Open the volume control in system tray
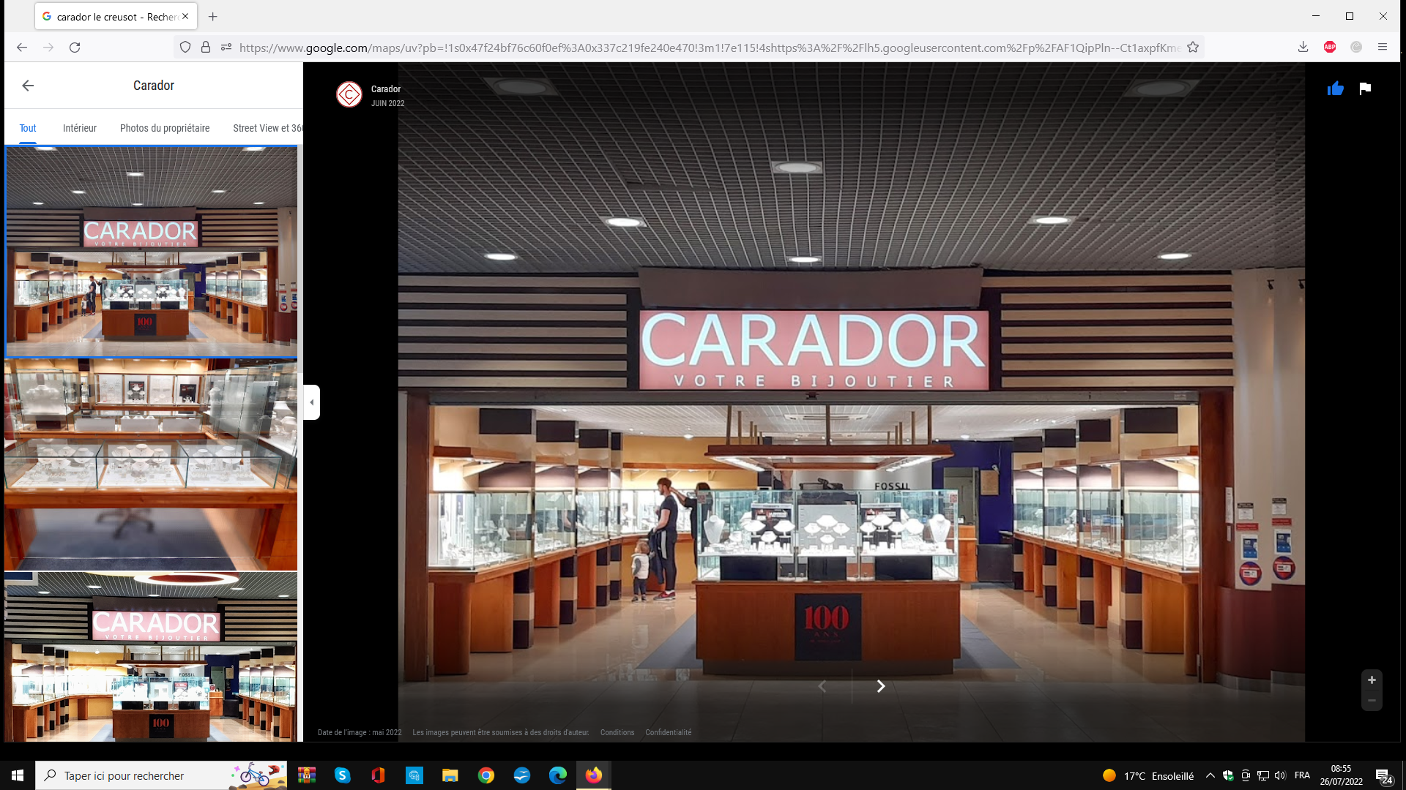 1280,775
